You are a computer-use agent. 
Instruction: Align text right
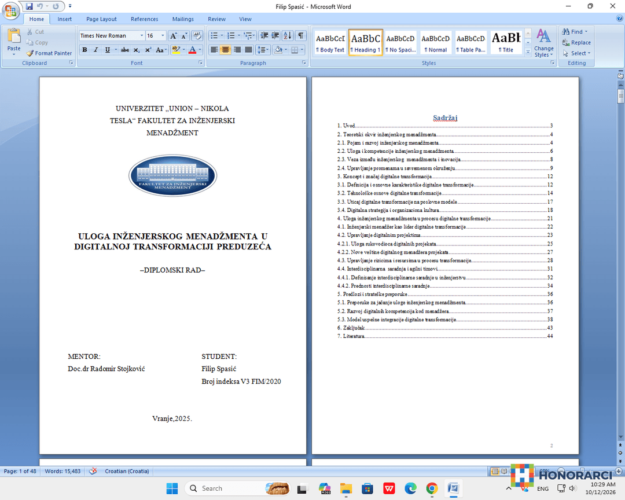(237, 50)
